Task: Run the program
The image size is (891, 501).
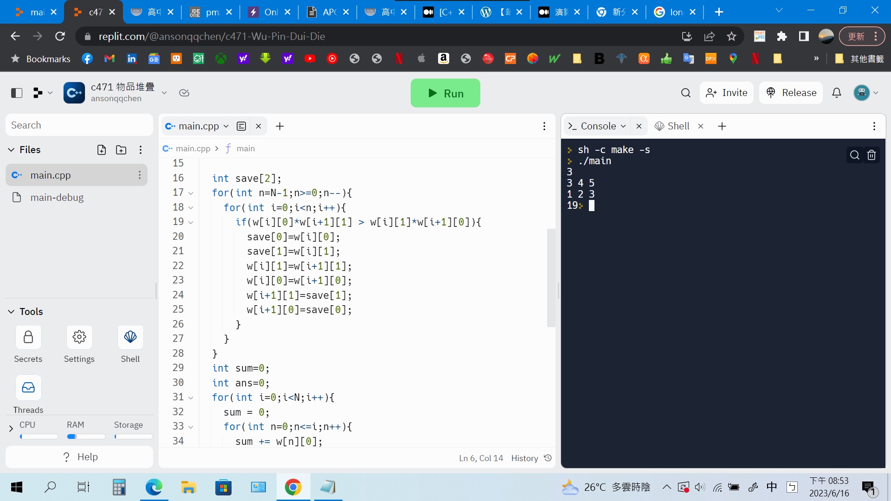Action: (x=445, y=93)
